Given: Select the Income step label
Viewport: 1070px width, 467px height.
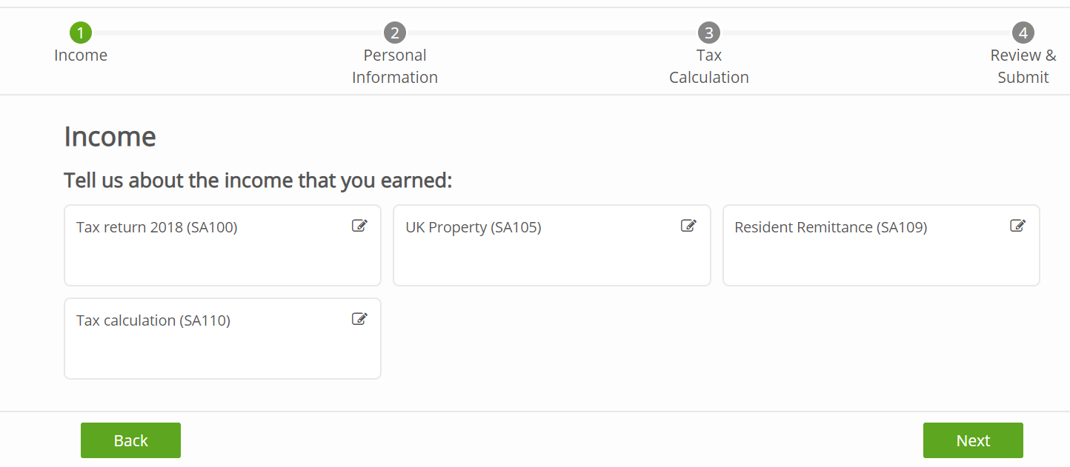Looking at the screenshot, I should coord(81,56).
